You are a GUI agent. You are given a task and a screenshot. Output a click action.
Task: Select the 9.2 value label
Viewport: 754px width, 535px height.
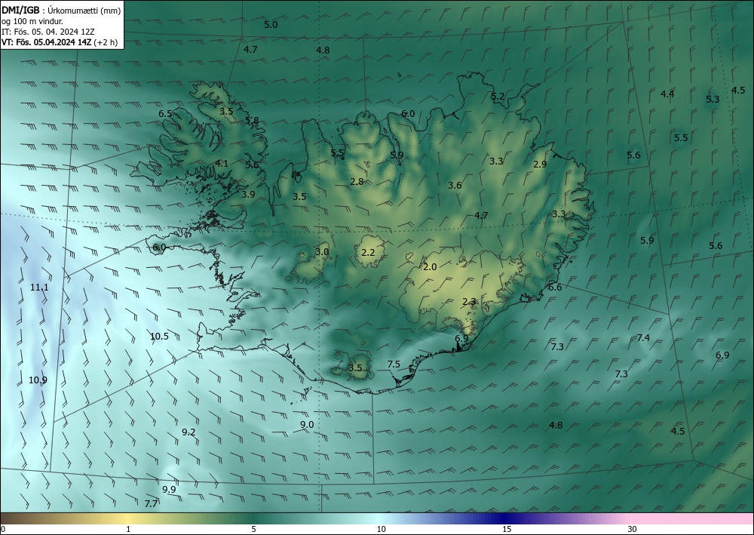(188, 432)
